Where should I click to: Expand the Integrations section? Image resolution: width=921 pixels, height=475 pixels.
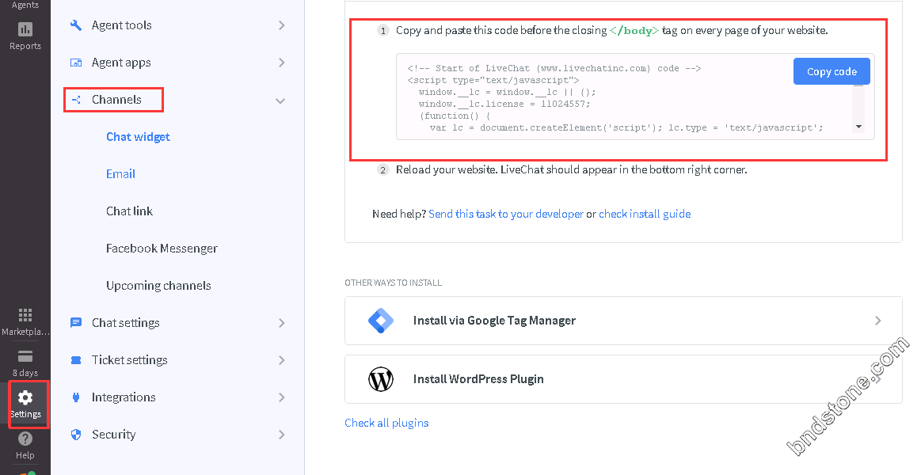281,397
